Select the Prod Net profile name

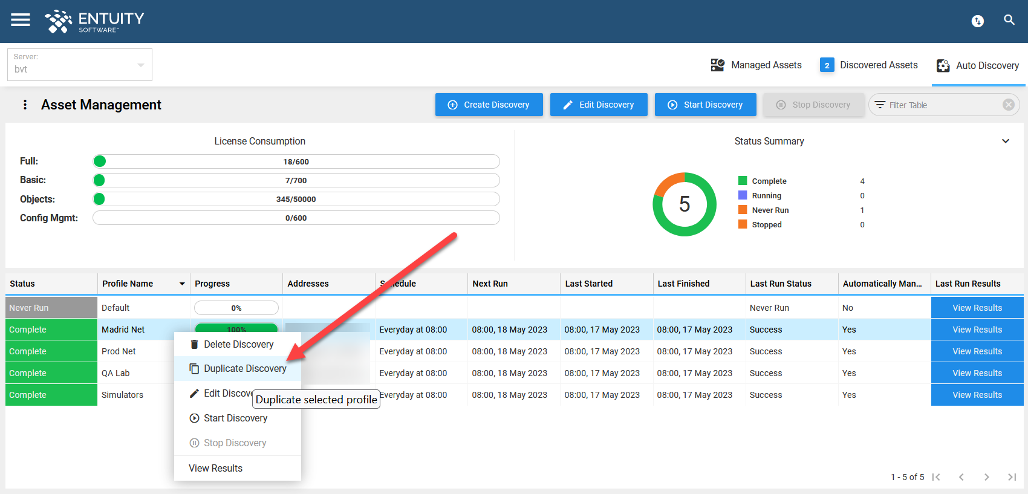(x=119, y=351)
